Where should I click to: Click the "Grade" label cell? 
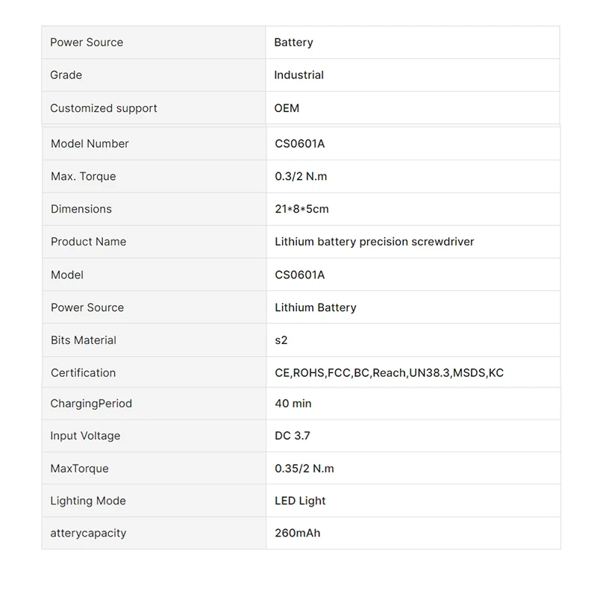(66, 75)
